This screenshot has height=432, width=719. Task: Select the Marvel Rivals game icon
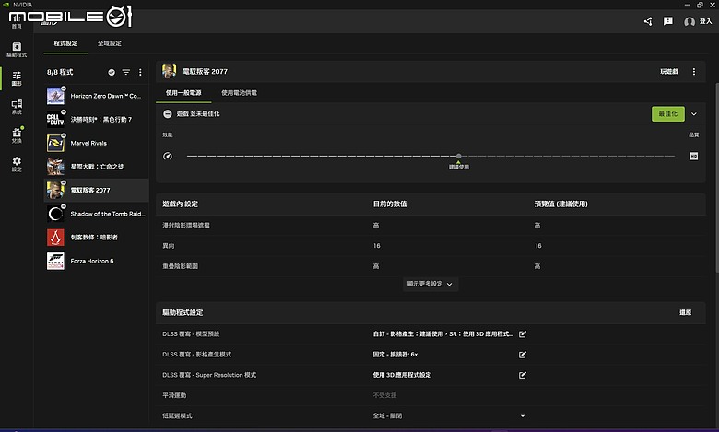pos(55,143)
